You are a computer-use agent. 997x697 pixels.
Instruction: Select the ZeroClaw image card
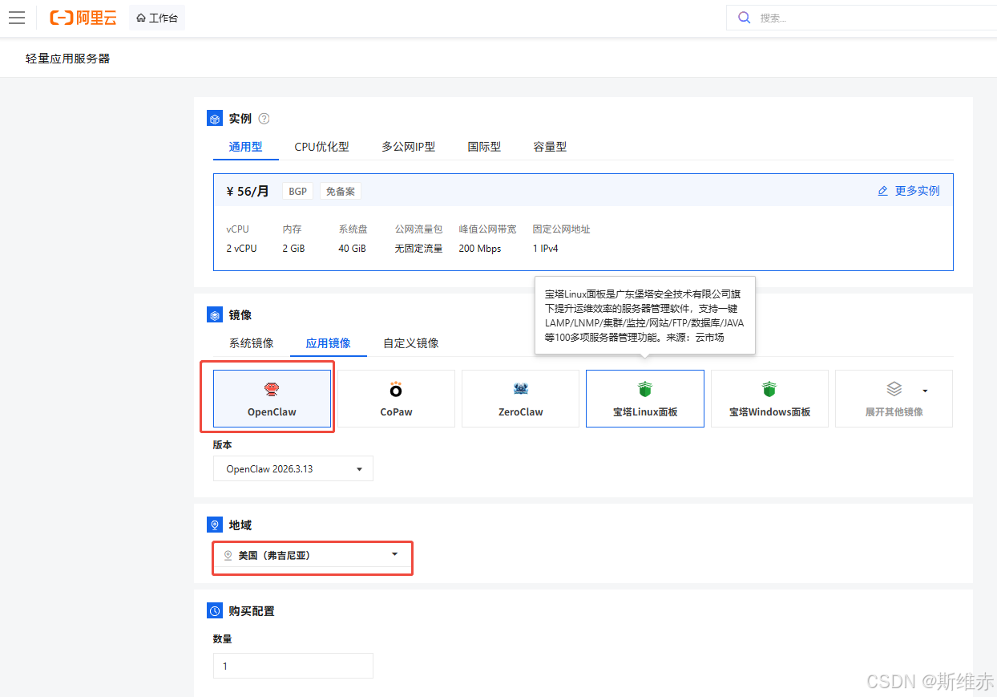pyautogui.click(x=521, y=399)
